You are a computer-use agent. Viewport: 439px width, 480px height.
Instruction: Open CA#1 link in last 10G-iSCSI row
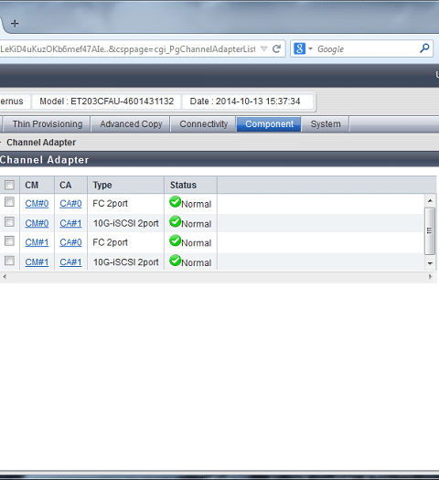pyautogui.click(x=70, y=262)
